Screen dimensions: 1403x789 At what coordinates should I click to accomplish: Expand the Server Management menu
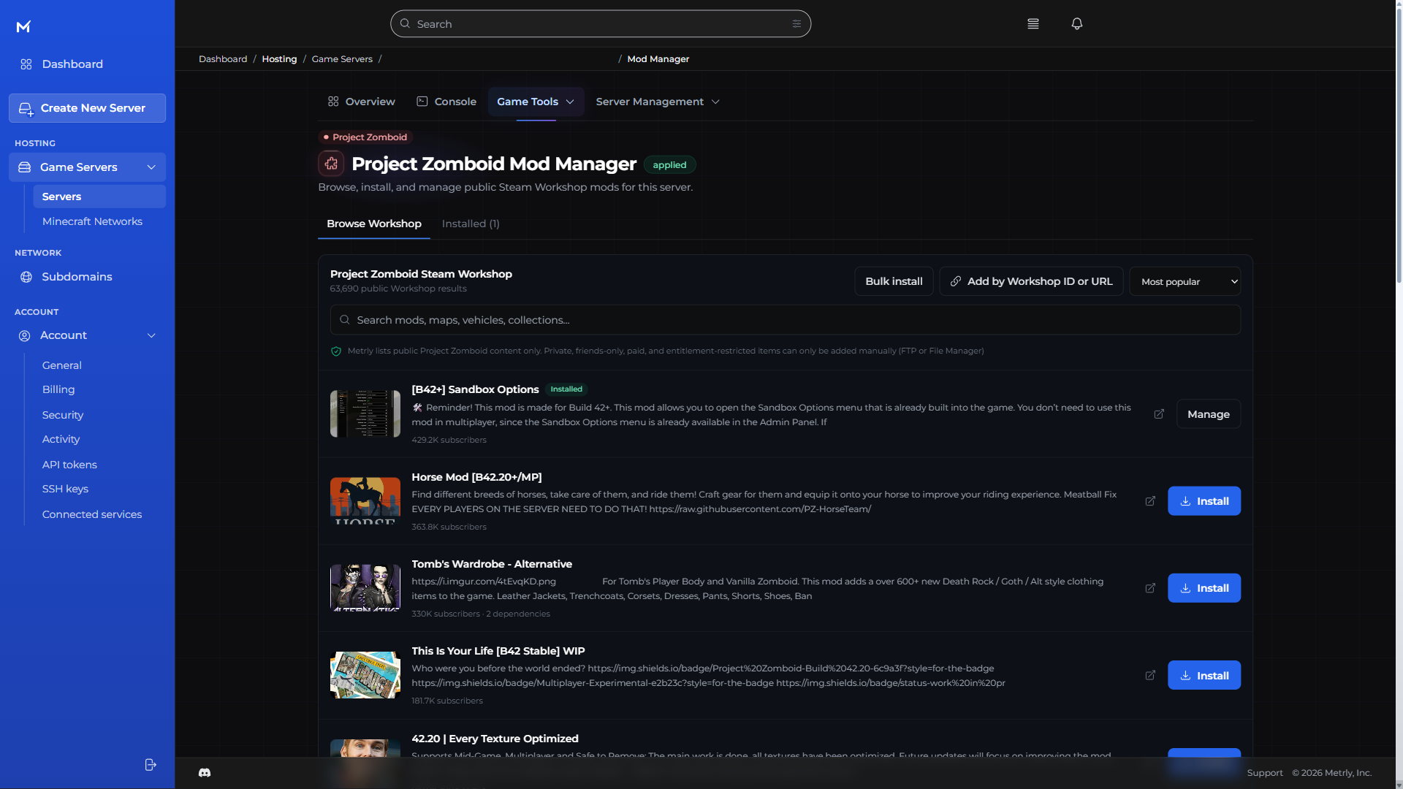(x=658, y=102)
